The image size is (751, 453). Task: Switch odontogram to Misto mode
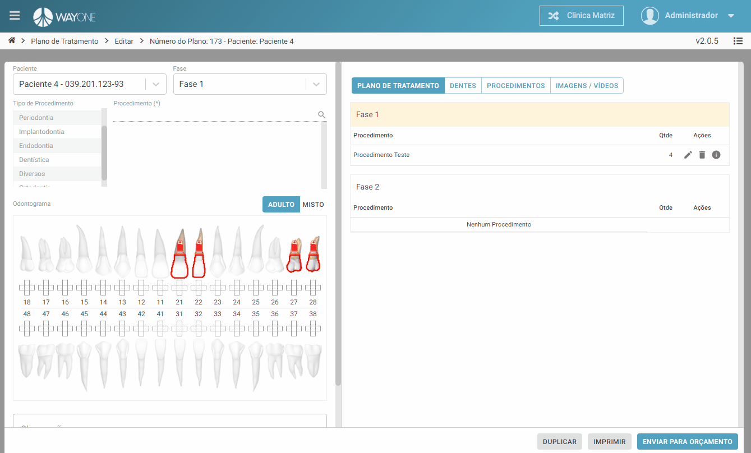pyautogui.click(x=313, y=205)
